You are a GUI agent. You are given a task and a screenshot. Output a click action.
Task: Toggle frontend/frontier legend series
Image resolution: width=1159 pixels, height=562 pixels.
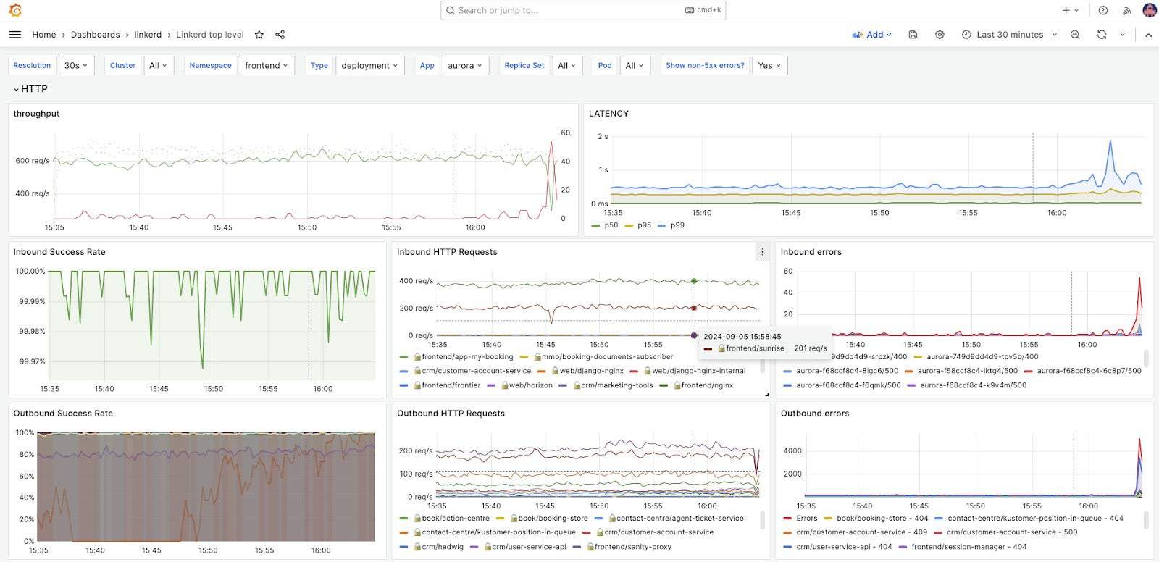tap(446, 385)
